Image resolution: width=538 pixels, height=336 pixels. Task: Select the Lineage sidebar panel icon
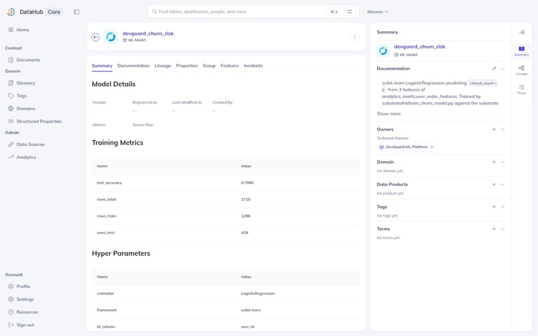pos(521,70)
